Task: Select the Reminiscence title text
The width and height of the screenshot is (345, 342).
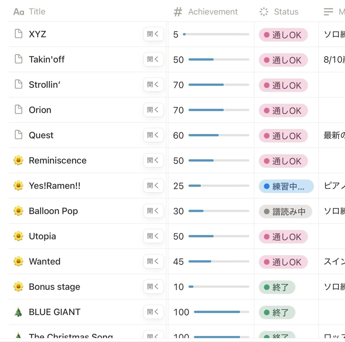Action: pos(57,160)
